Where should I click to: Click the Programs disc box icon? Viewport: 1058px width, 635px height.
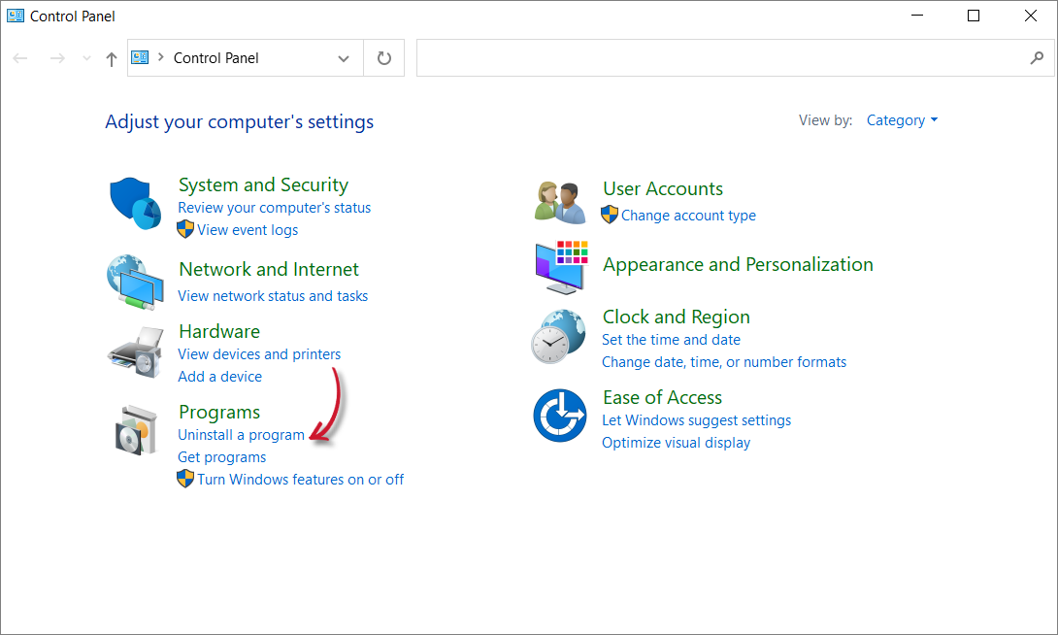point(136,430)
